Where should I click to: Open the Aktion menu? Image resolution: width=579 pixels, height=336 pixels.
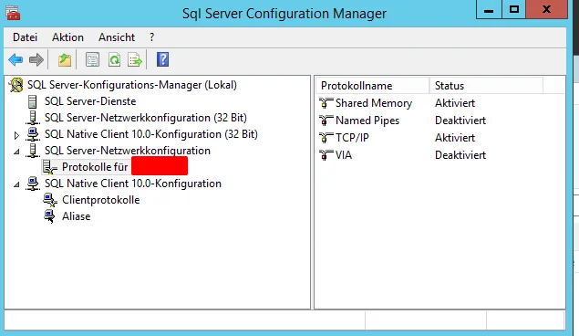[x=67, y=37]
